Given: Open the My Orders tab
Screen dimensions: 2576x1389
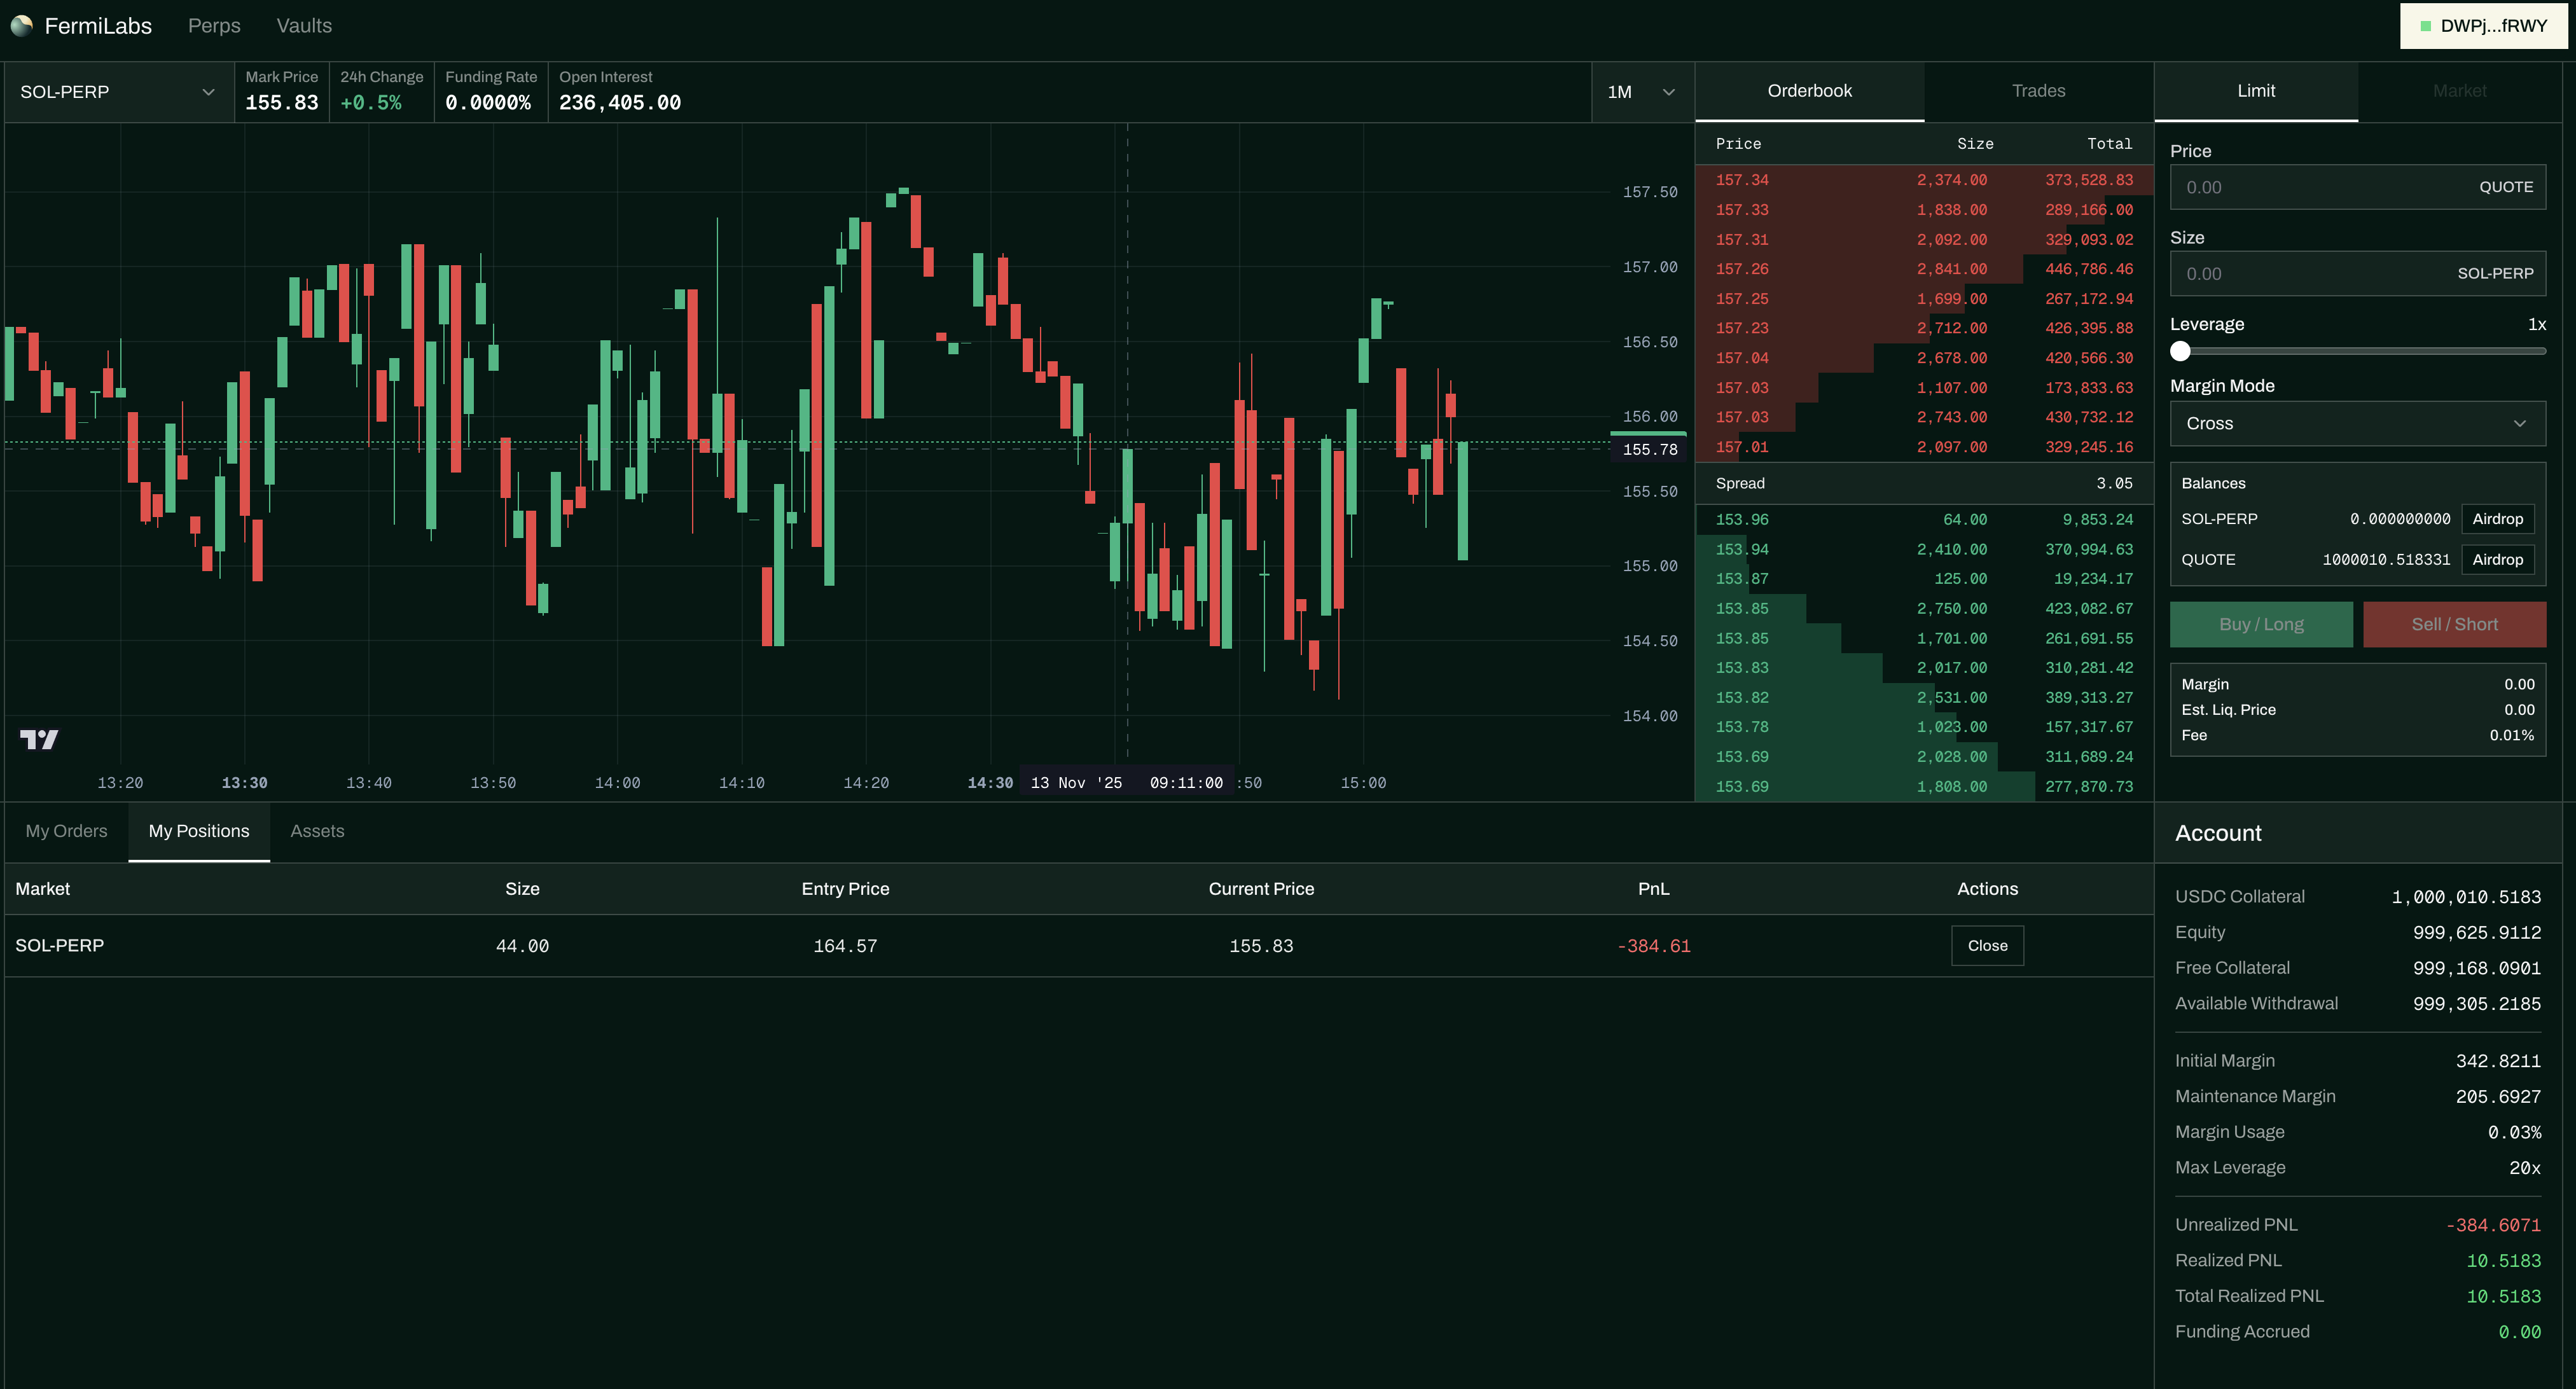Looking at the screenshot, I should (x=66, y=831).
